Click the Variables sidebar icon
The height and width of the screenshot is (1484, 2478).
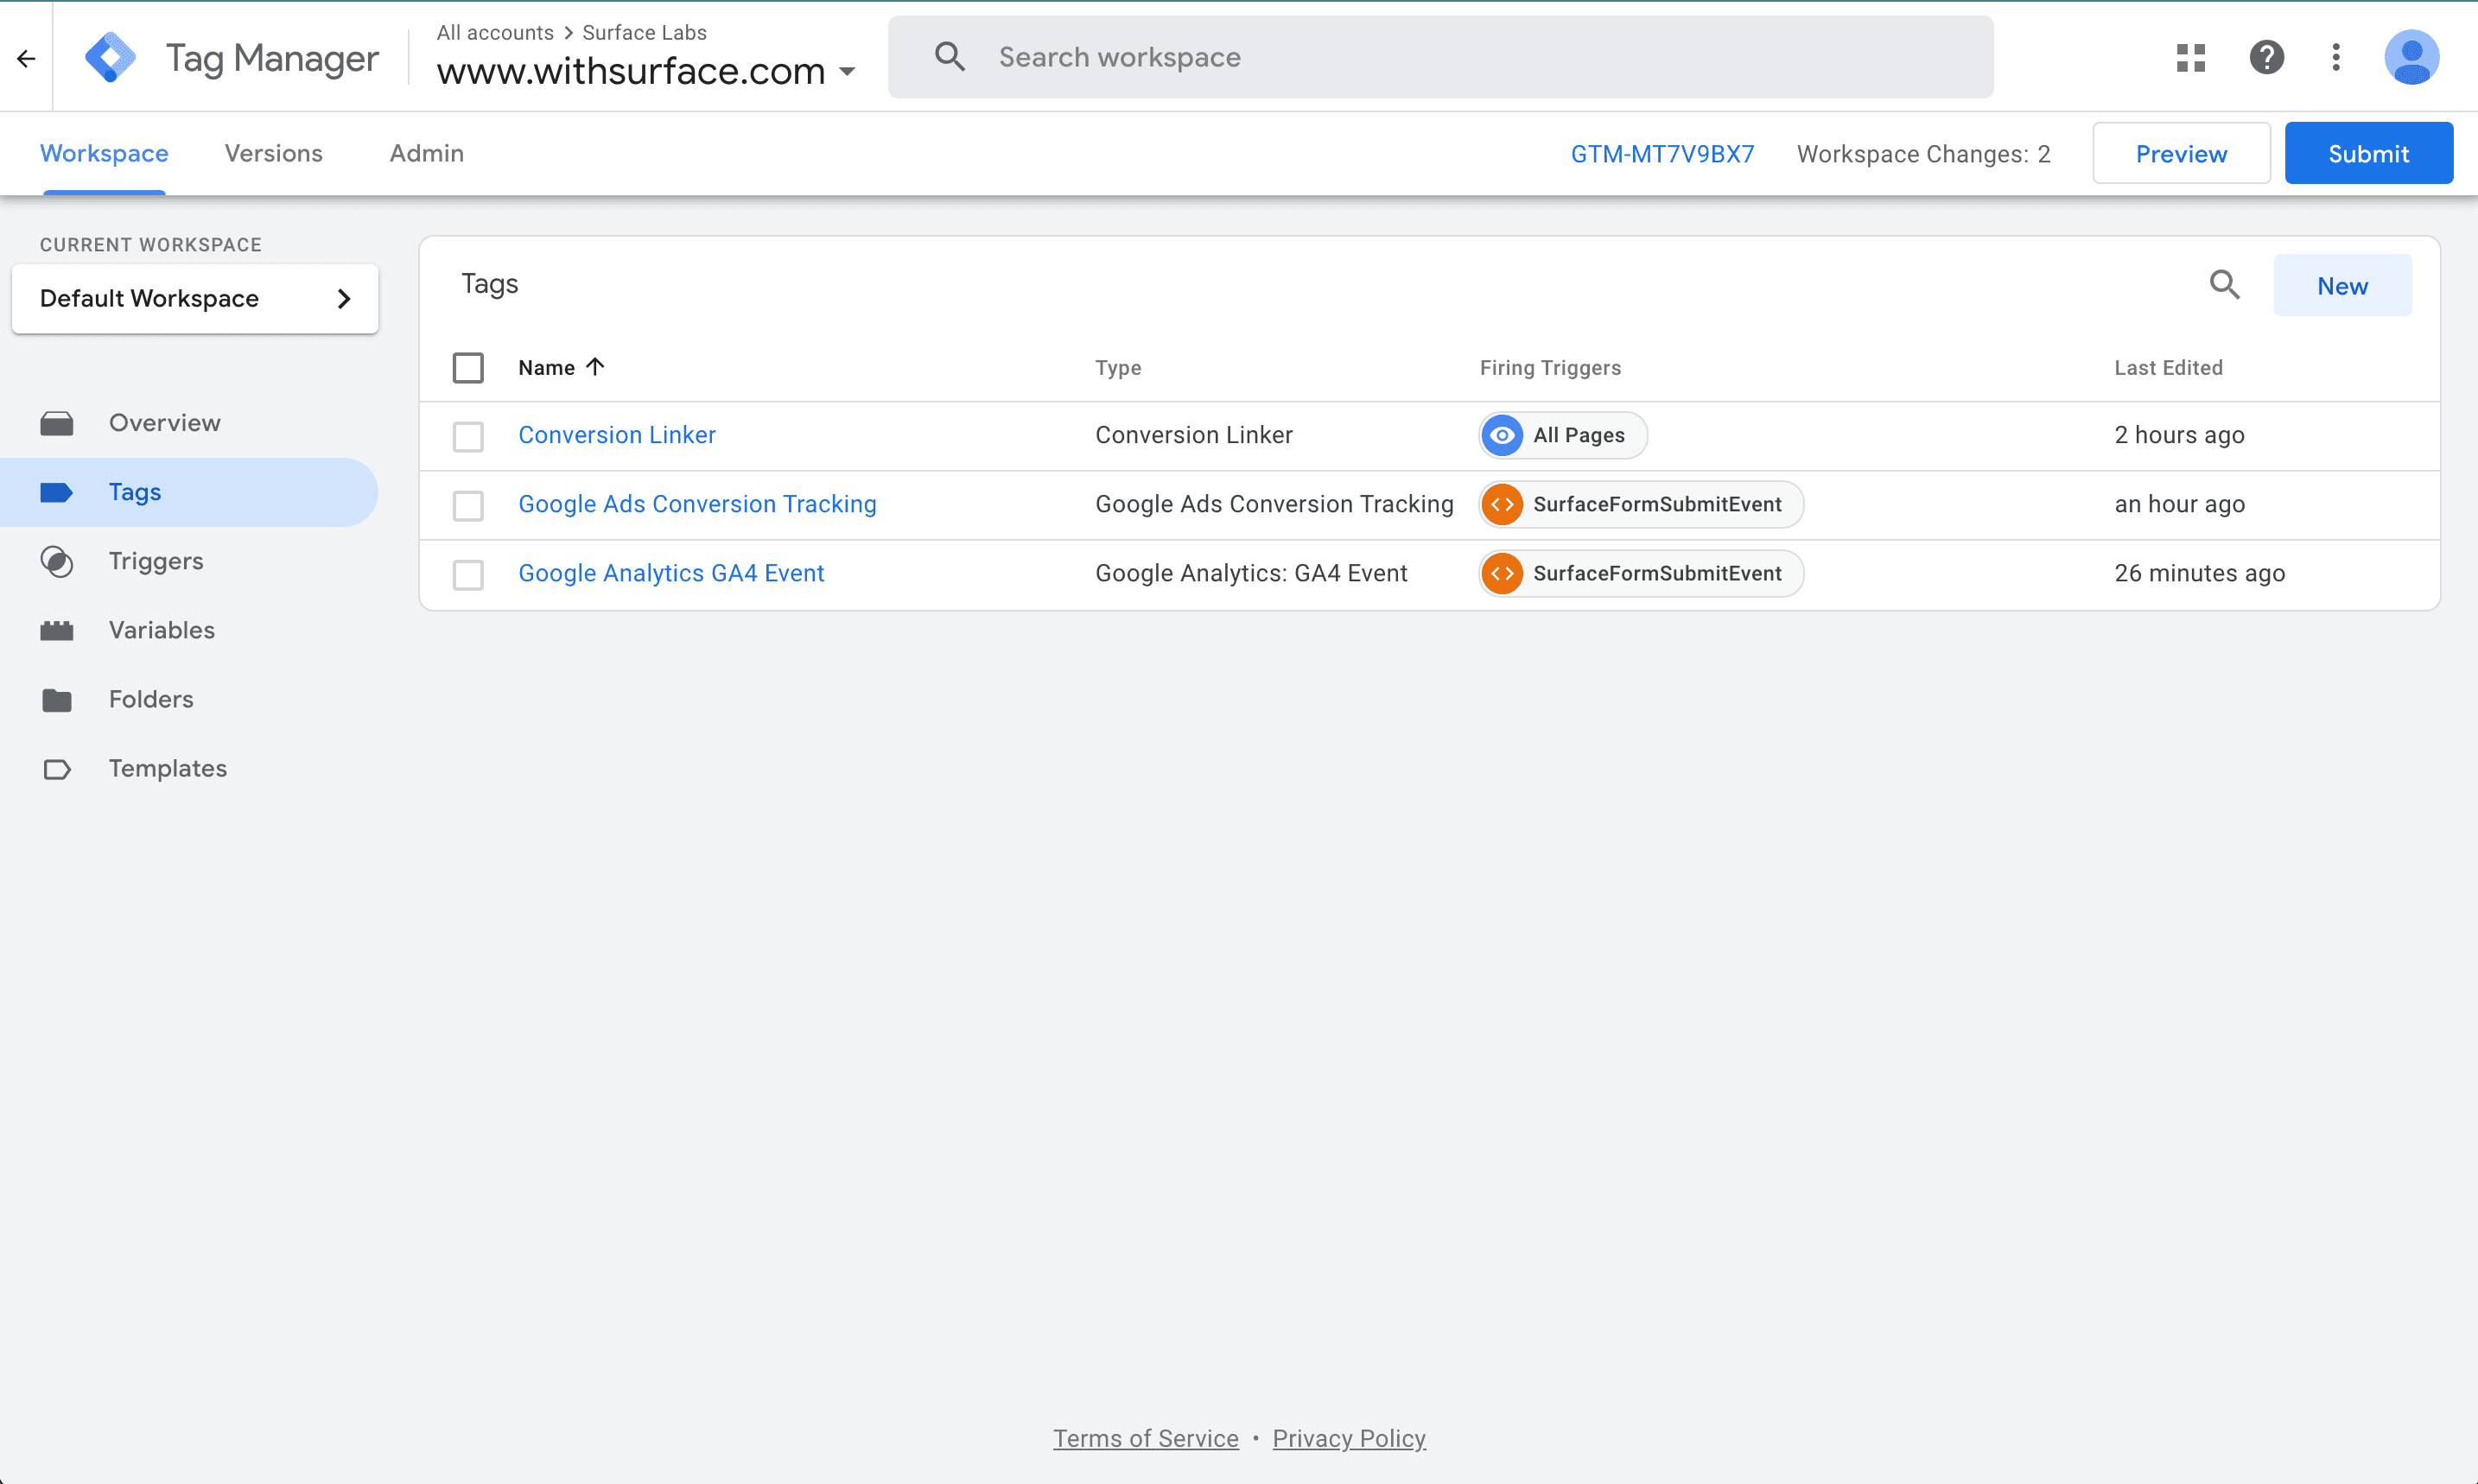[57, 630]
